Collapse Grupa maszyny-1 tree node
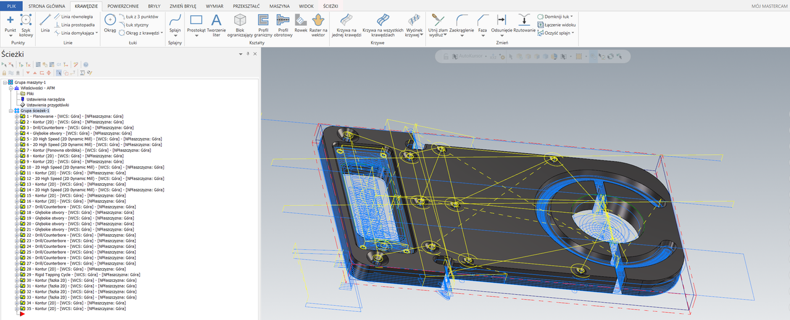The width and height of the screenshot is (790, 320). click(x=4, y=82)
